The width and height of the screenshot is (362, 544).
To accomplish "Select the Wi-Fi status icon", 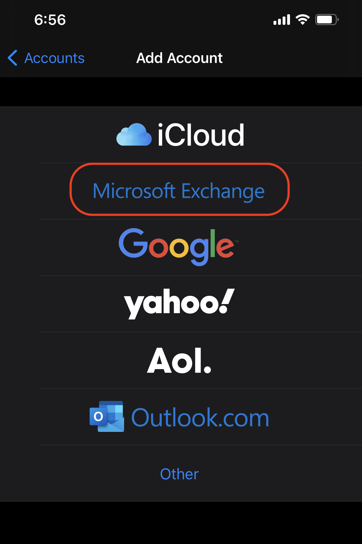I will point(302,19).
